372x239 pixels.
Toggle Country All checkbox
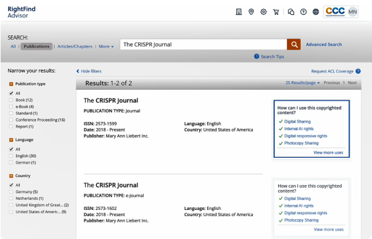pyautogui.click(x=11, y=185)
